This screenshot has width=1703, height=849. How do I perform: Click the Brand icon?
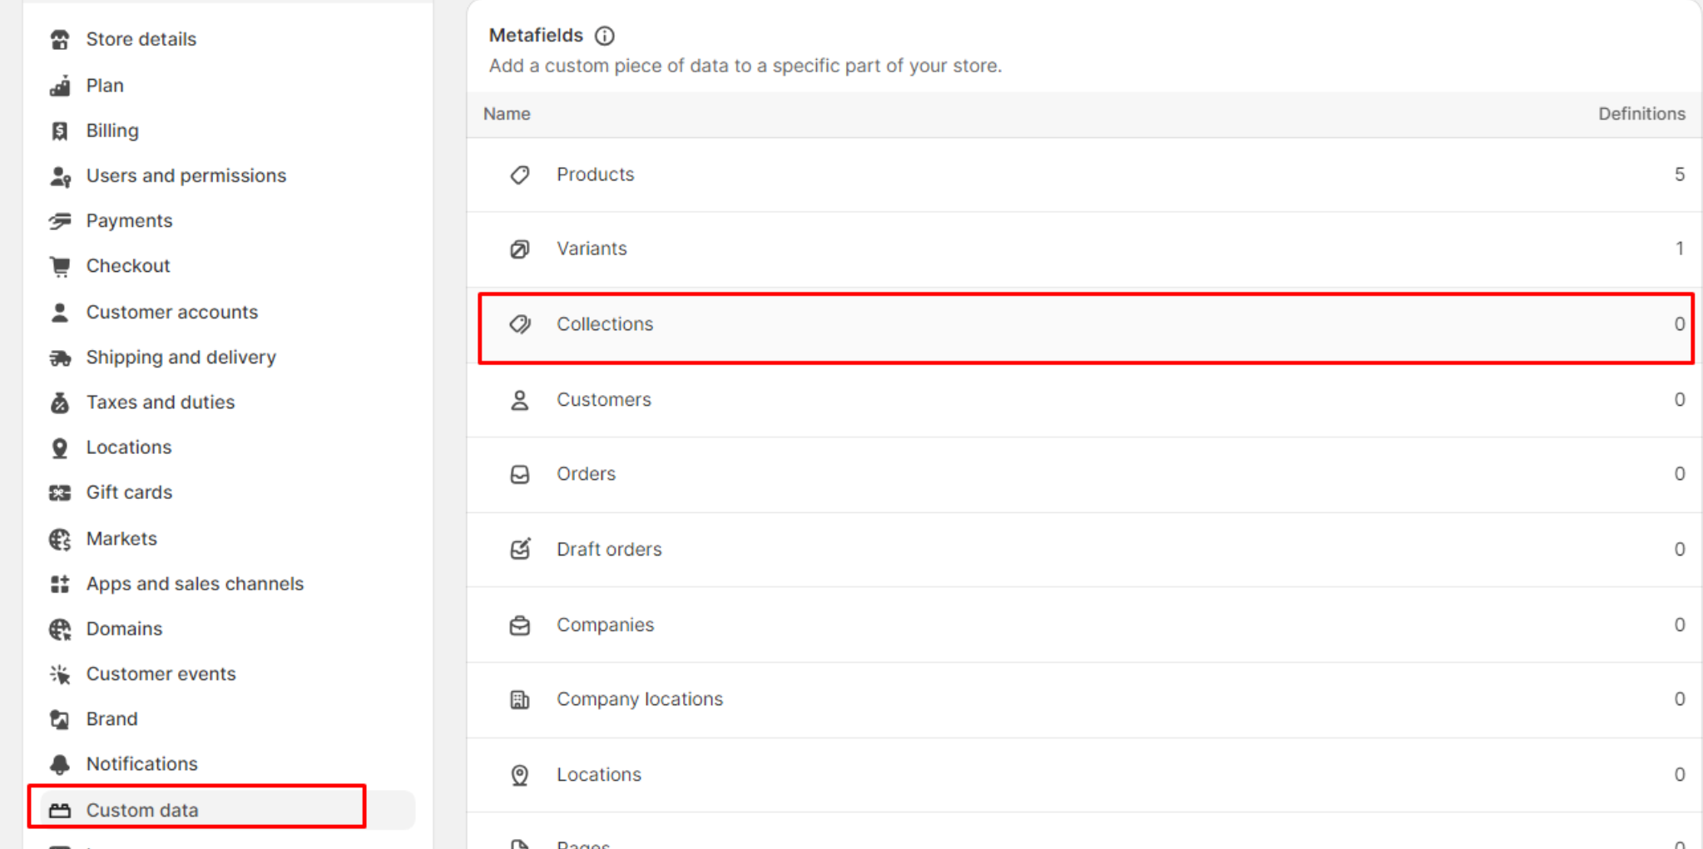coord(60,719)
